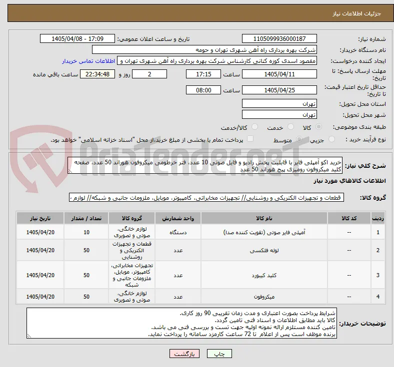The image size is (394, 367).
Task: Click the remaining time field 22:34:48
Action: (97, 74)
